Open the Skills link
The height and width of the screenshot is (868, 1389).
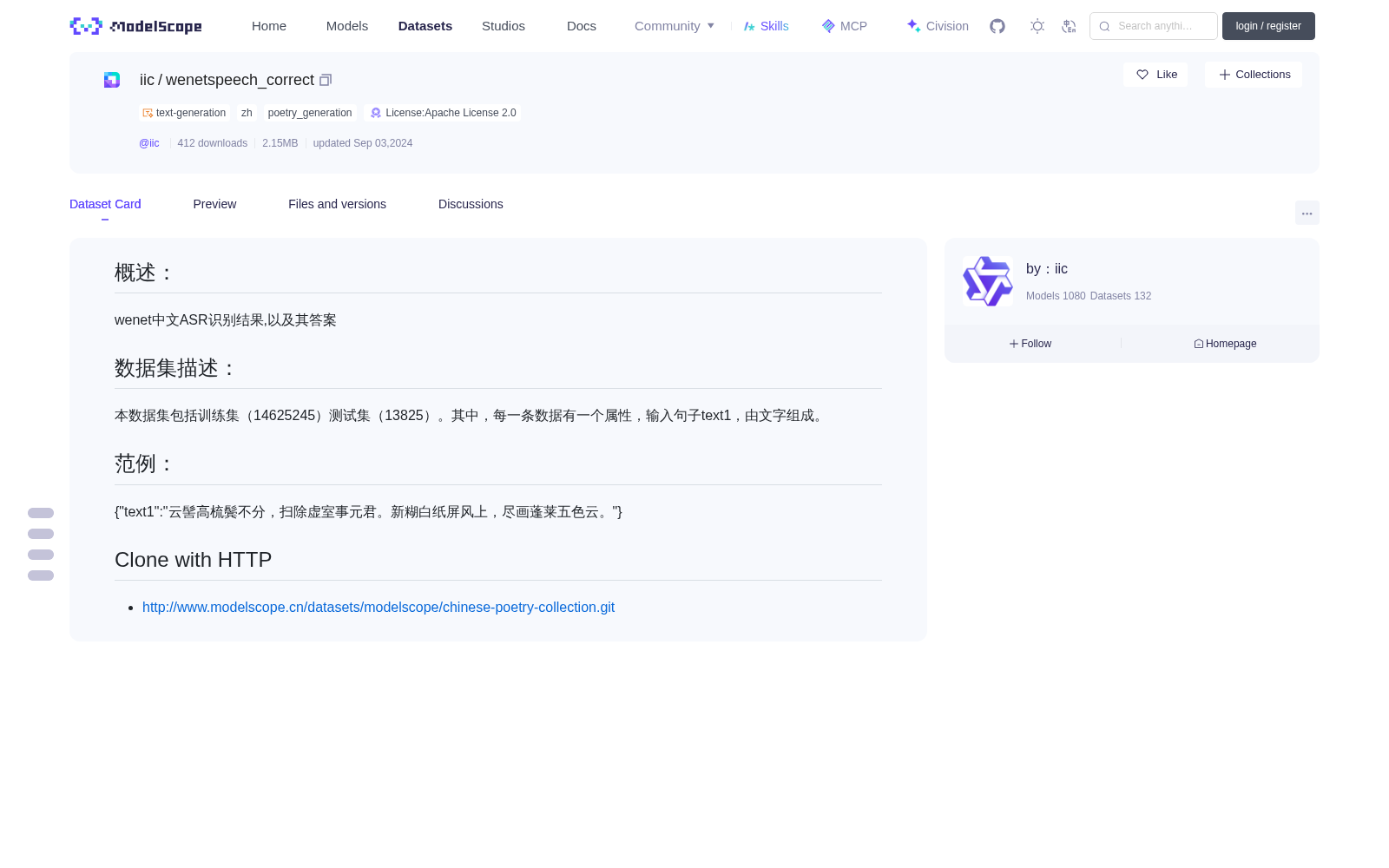[x=766, y=26]
